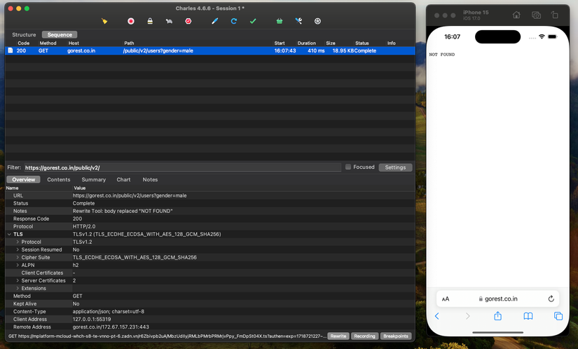The image size is (578, 349).
Task: Click the Breakpoints status button
Action: (396, 336)
